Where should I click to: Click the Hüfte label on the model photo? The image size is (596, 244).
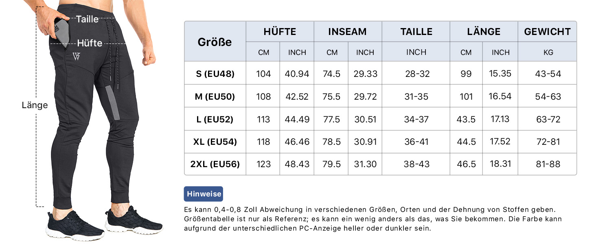[90, 43]
